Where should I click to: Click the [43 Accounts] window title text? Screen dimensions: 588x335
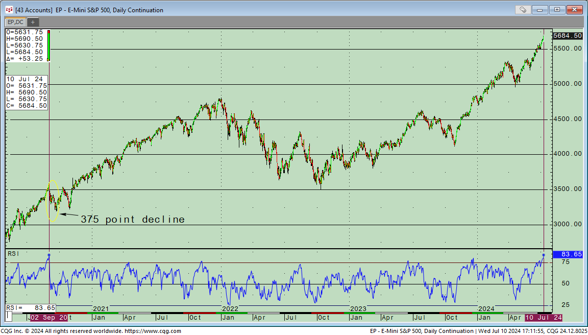click(34, 10)
